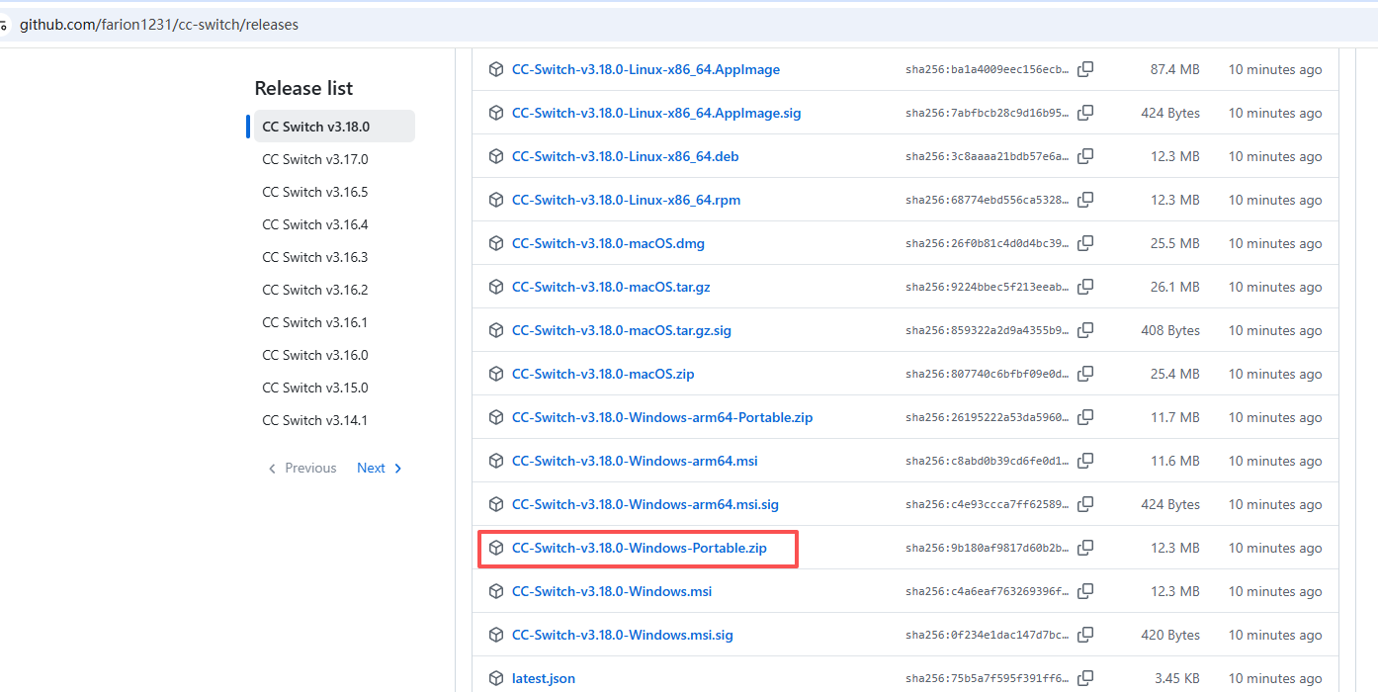Download CC-Switch-v3.18.0-Windows-arm64.msi
Image resolution: width=1378 pixels, height=692 pixels.
coord(635,461)
